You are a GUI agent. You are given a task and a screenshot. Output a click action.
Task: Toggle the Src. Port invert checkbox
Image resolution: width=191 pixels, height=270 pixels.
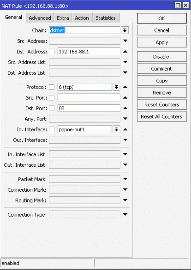52,98
